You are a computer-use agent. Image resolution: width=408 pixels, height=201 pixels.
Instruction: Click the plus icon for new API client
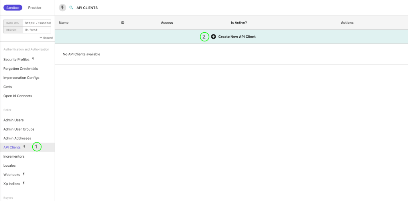213,37
